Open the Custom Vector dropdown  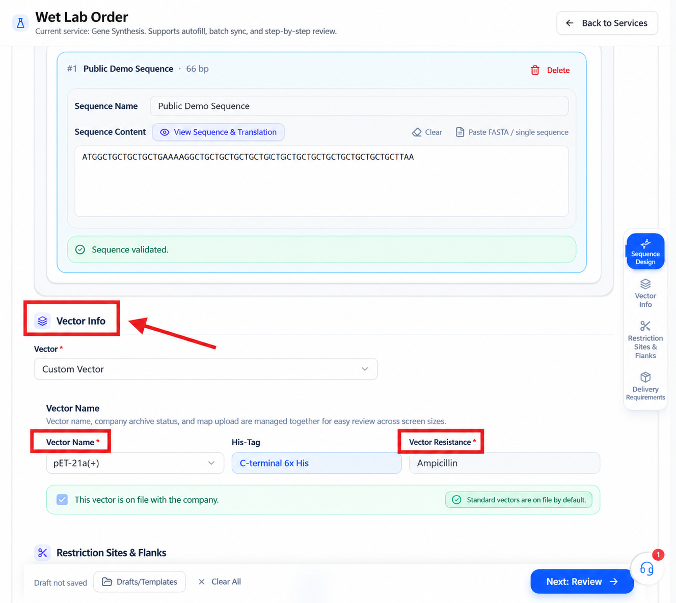pos(206,369)
